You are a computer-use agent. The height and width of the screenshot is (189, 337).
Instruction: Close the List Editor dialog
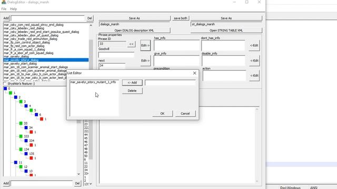tap(194, 73)
